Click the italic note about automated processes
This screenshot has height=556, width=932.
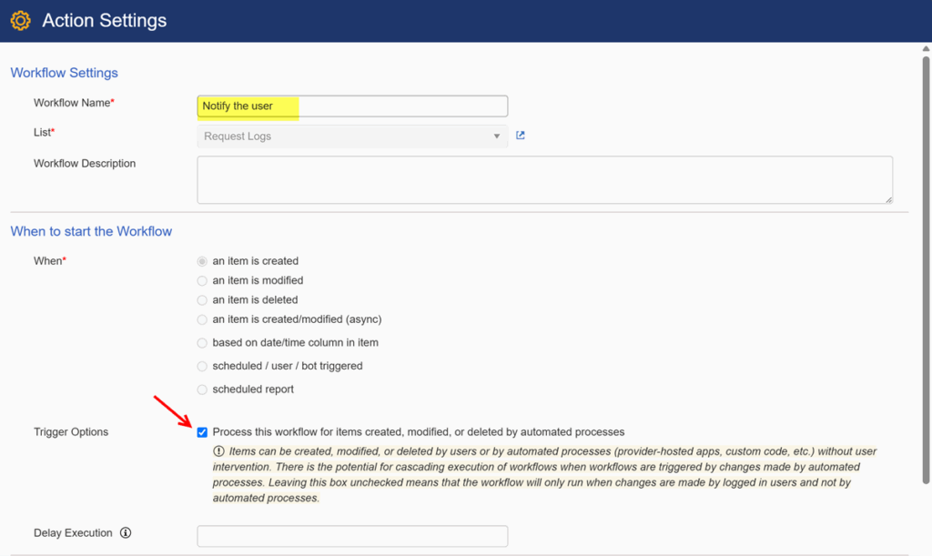click(544, 475)
